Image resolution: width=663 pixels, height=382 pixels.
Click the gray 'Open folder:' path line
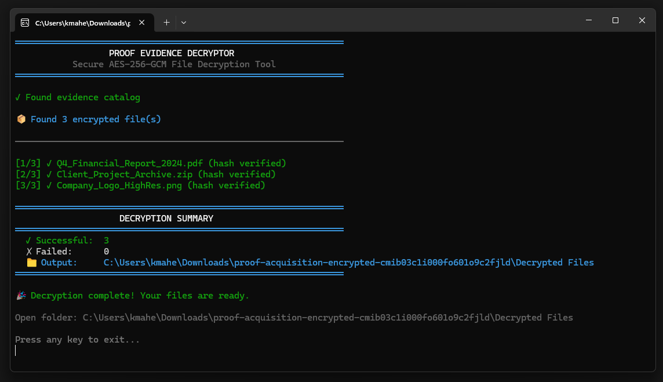[294, 317]
